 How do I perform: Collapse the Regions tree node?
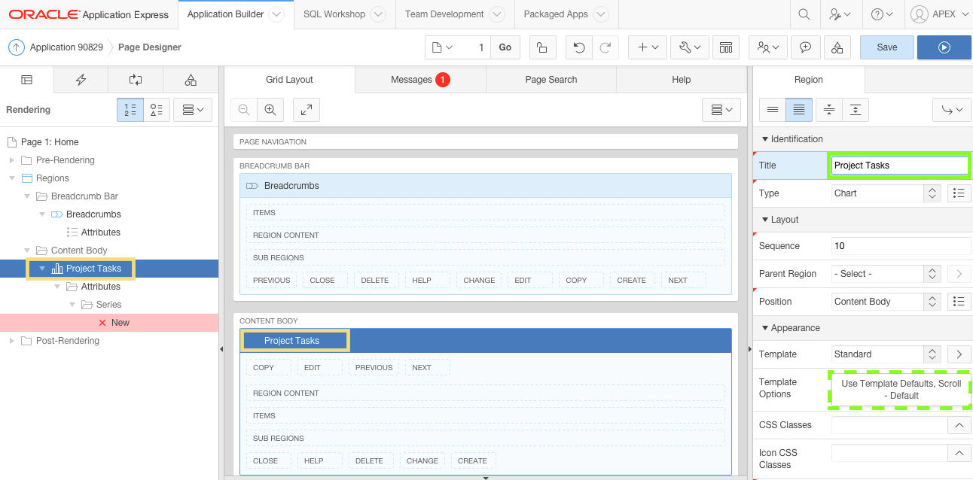pyautogui.click(x=11, y=178)
